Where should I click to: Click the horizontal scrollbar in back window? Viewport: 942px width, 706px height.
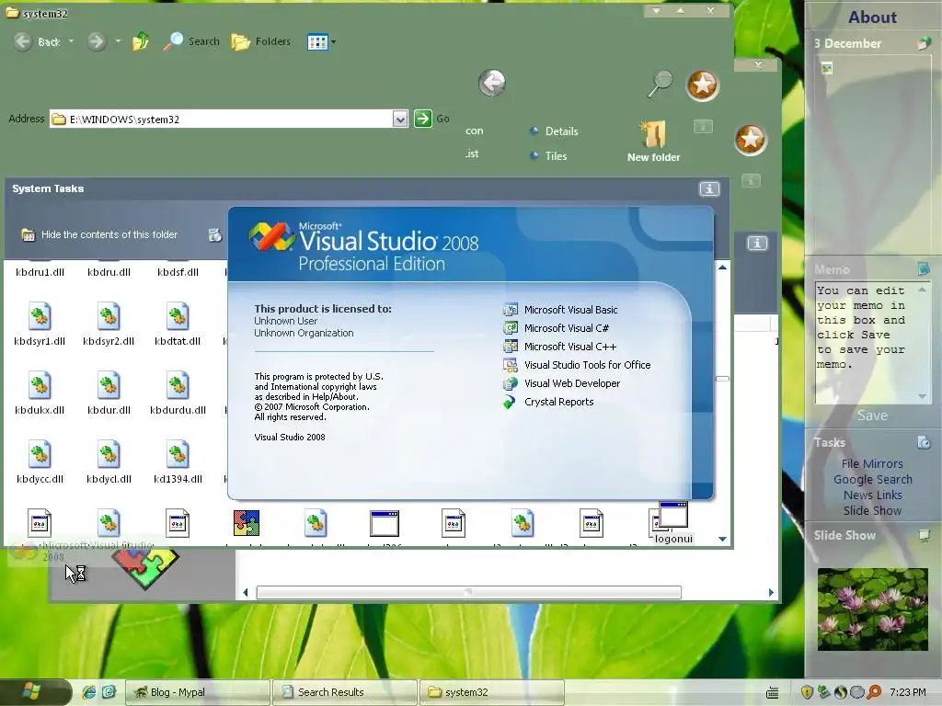point(469,593)
